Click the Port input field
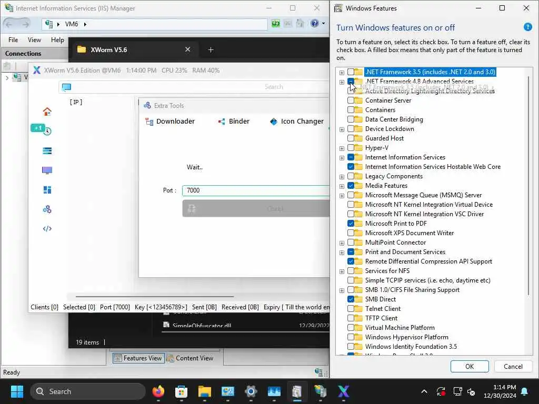 pyautogui.click(x=256, y=190)
